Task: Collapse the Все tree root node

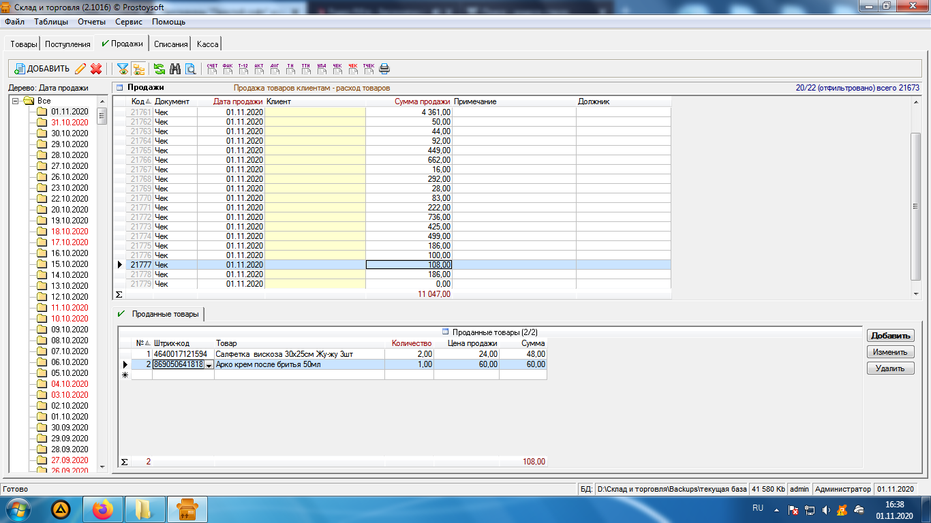Action: 16,101
